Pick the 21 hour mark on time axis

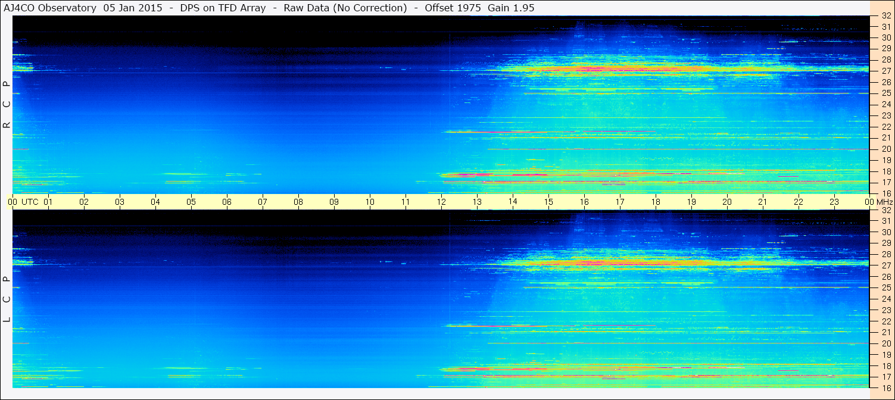pyautogui.click(x=763, y=202)
